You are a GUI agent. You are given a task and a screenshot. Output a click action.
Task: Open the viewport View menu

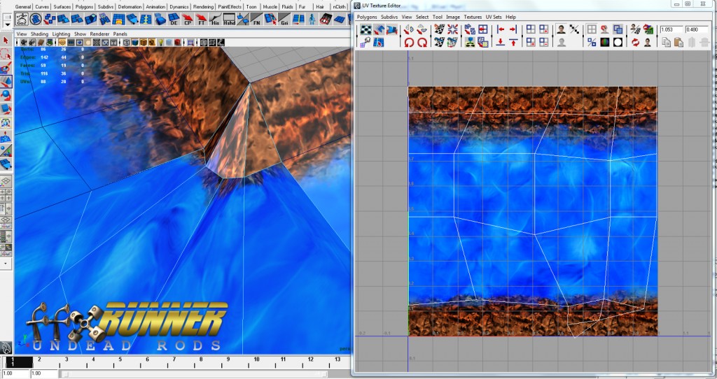coord(22,34)
